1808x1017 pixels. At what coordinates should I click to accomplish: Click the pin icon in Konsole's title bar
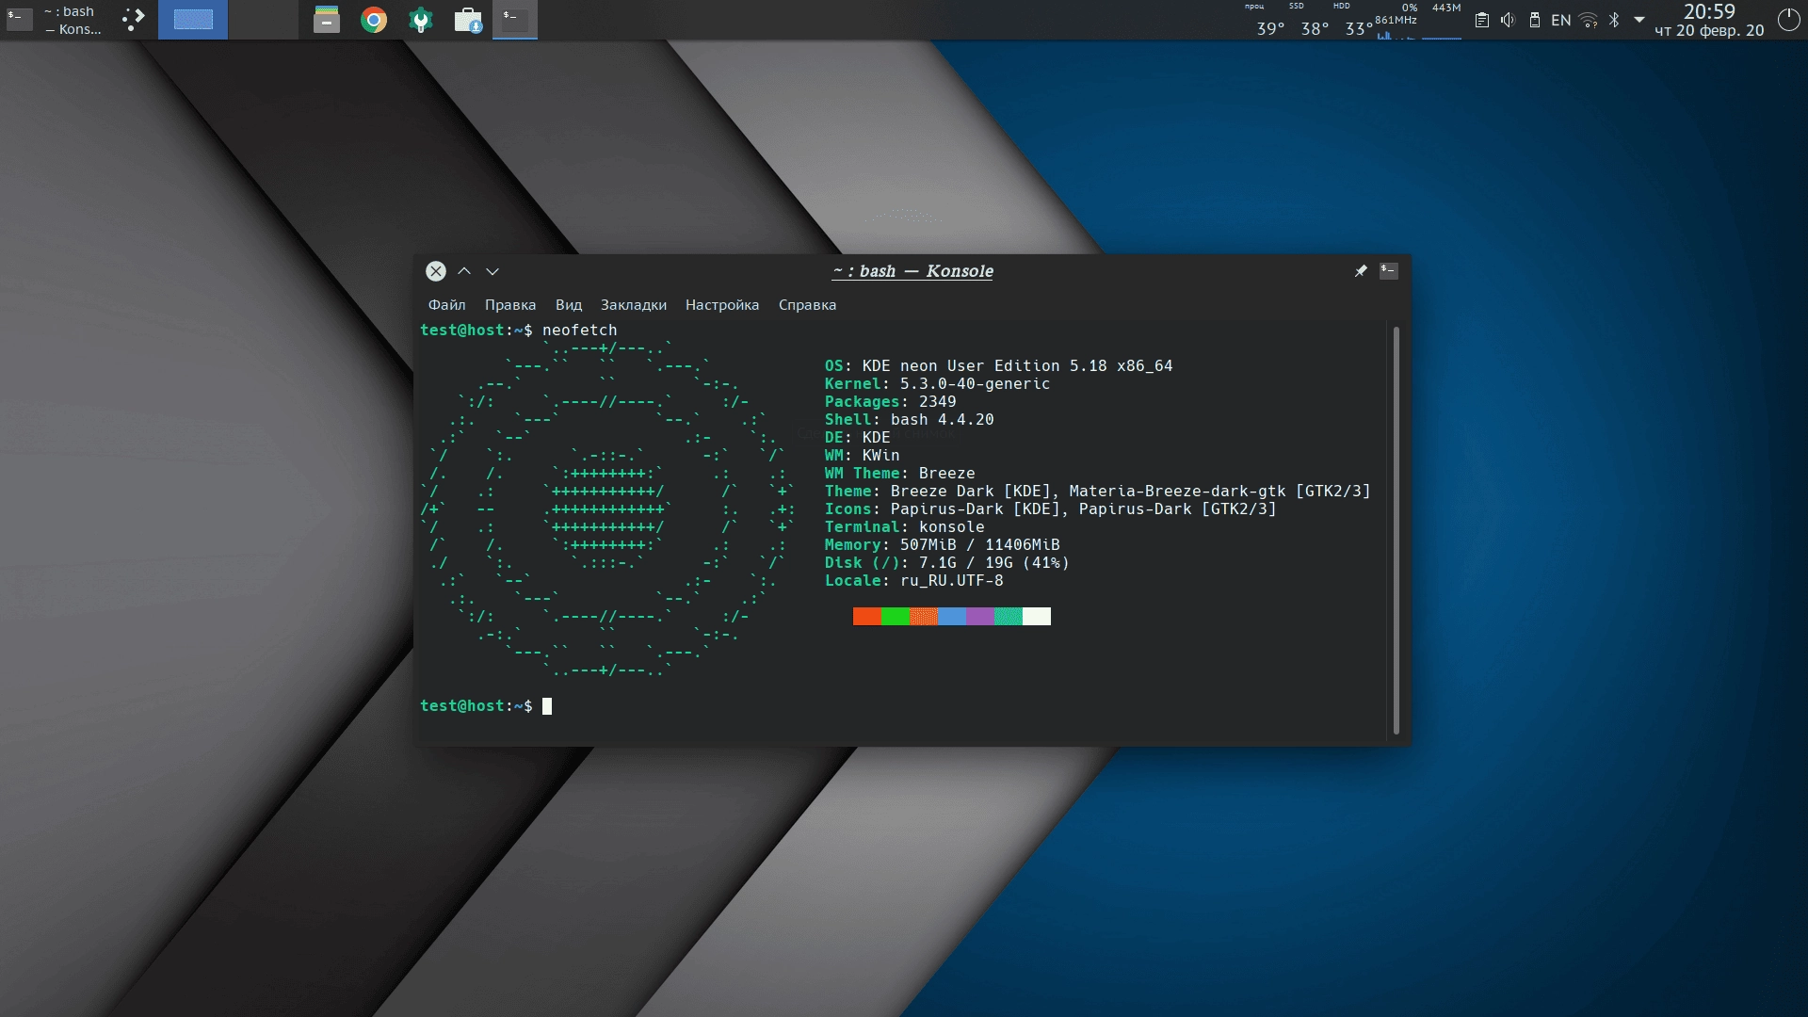pos(1361,271)
